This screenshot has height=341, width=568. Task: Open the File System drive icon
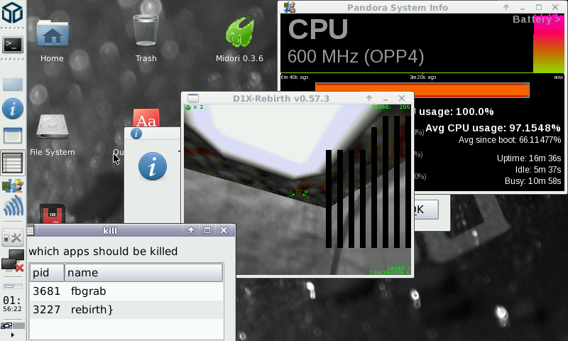point(52,128)
